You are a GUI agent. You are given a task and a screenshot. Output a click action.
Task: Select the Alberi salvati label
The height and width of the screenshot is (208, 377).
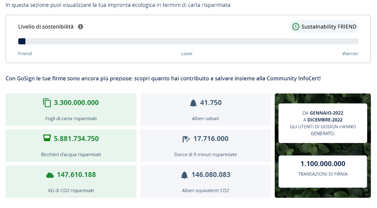tap(205, 118)
